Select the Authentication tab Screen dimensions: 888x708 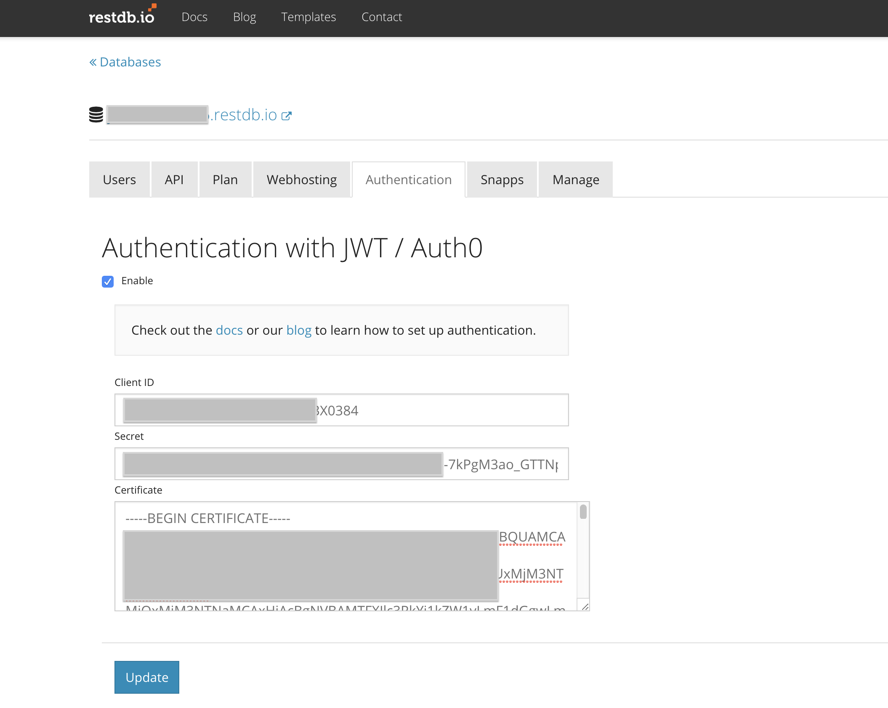tap(409, 180)
